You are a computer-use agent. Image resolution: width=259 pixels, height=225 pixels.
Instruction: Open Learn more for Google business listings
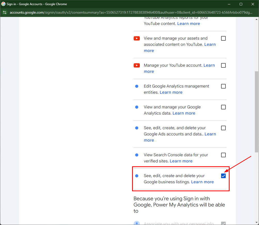[203, 182]
